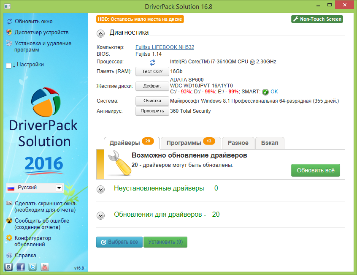The width and height of the screenshot is (357, 275).
Task: Click the 16Gb memory value
Action: point(176,71)
